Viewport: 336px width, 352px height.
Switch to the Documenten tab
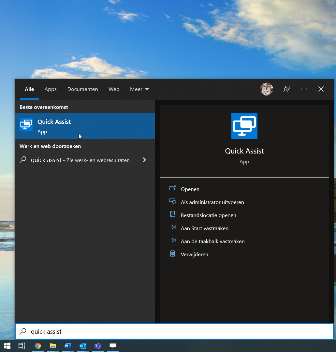(82, 89)
